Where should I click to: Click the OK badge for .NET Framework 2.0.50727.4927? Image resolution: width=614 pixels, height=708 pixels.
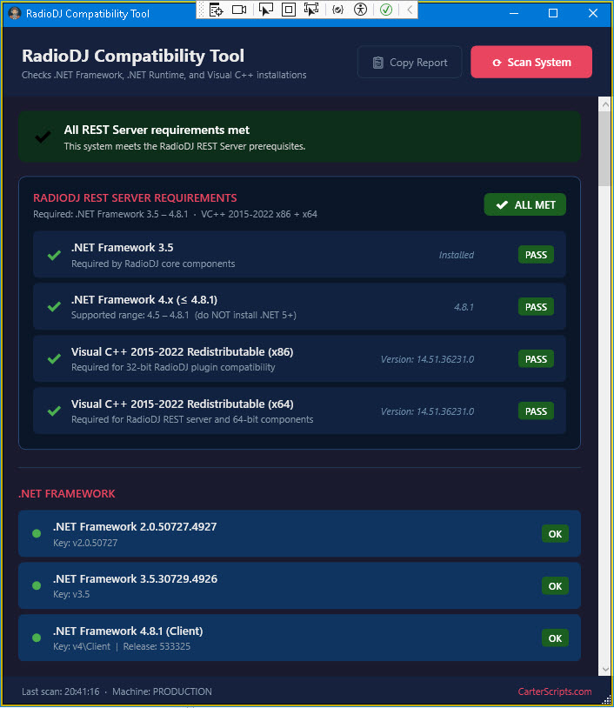555,534
